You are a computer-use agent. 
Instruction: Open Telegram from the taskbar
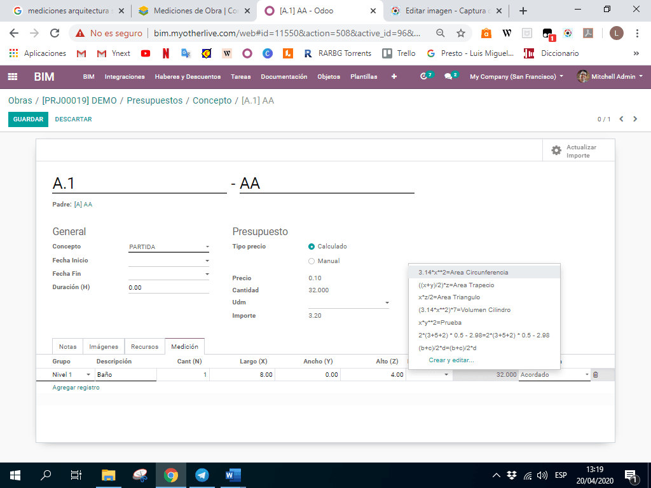(202, 475)
